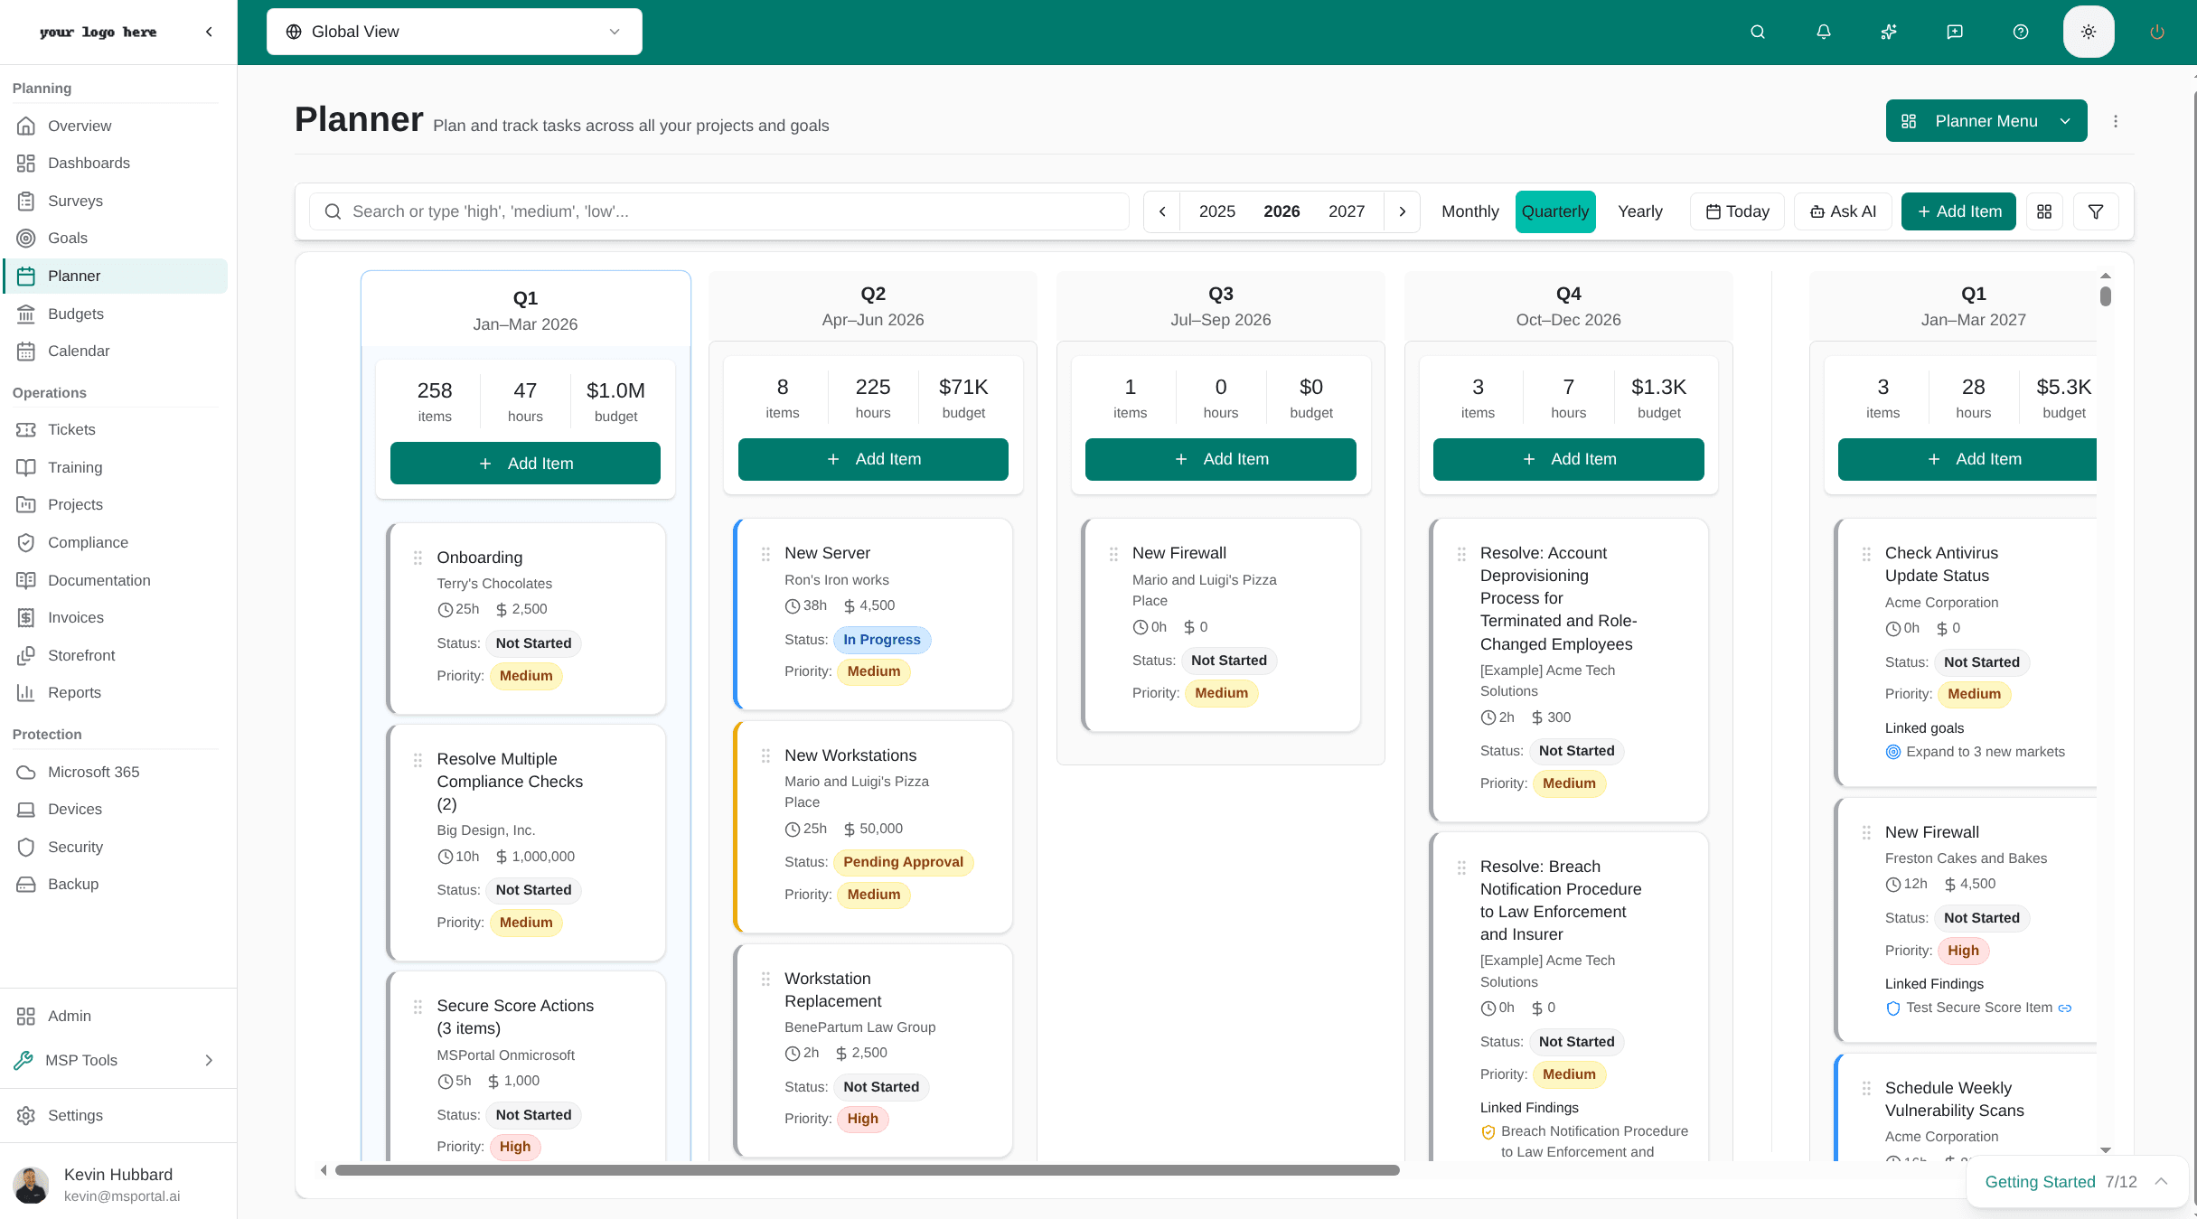The height and width of the screenshot is (1219, 2197).
Task: Open the feedback chat icon
Action: click(1955, 31)
